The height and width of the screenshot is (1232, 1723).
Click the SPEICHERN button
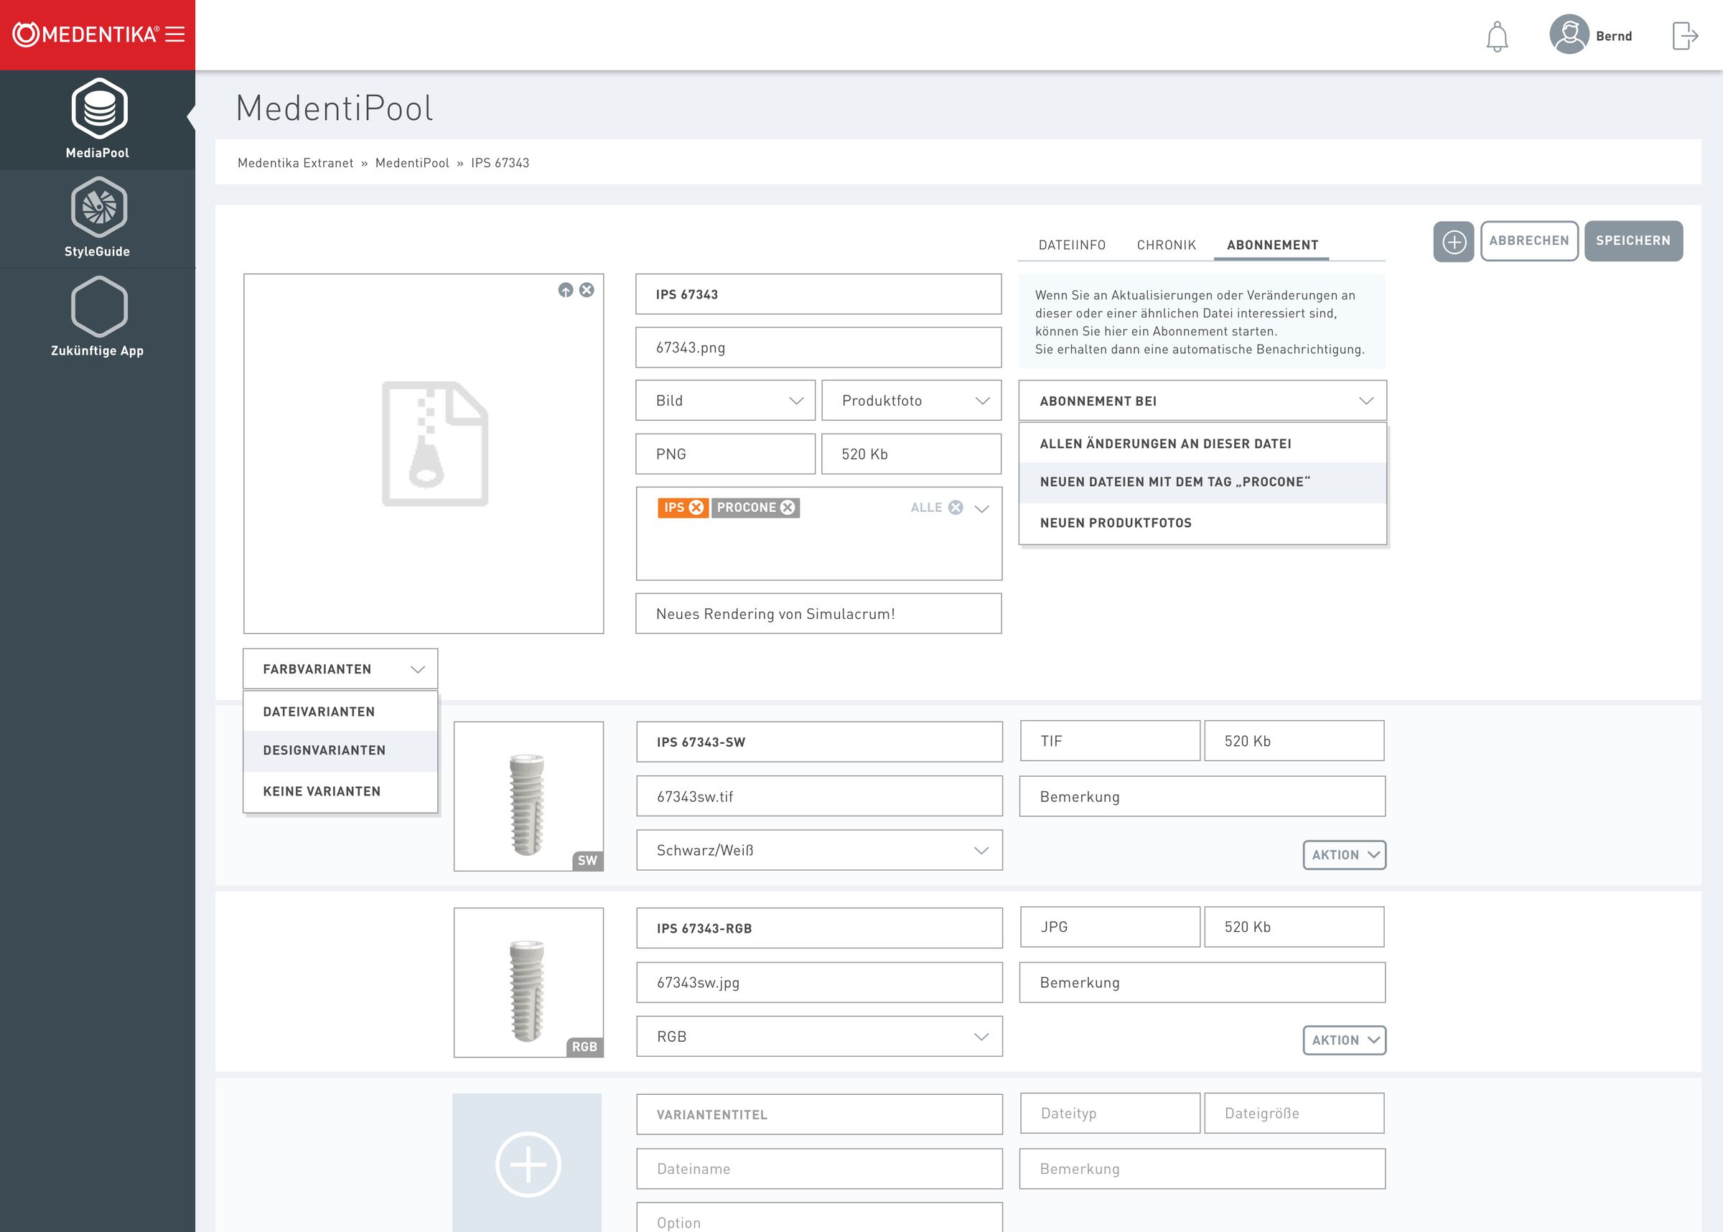click(1633, 241)
